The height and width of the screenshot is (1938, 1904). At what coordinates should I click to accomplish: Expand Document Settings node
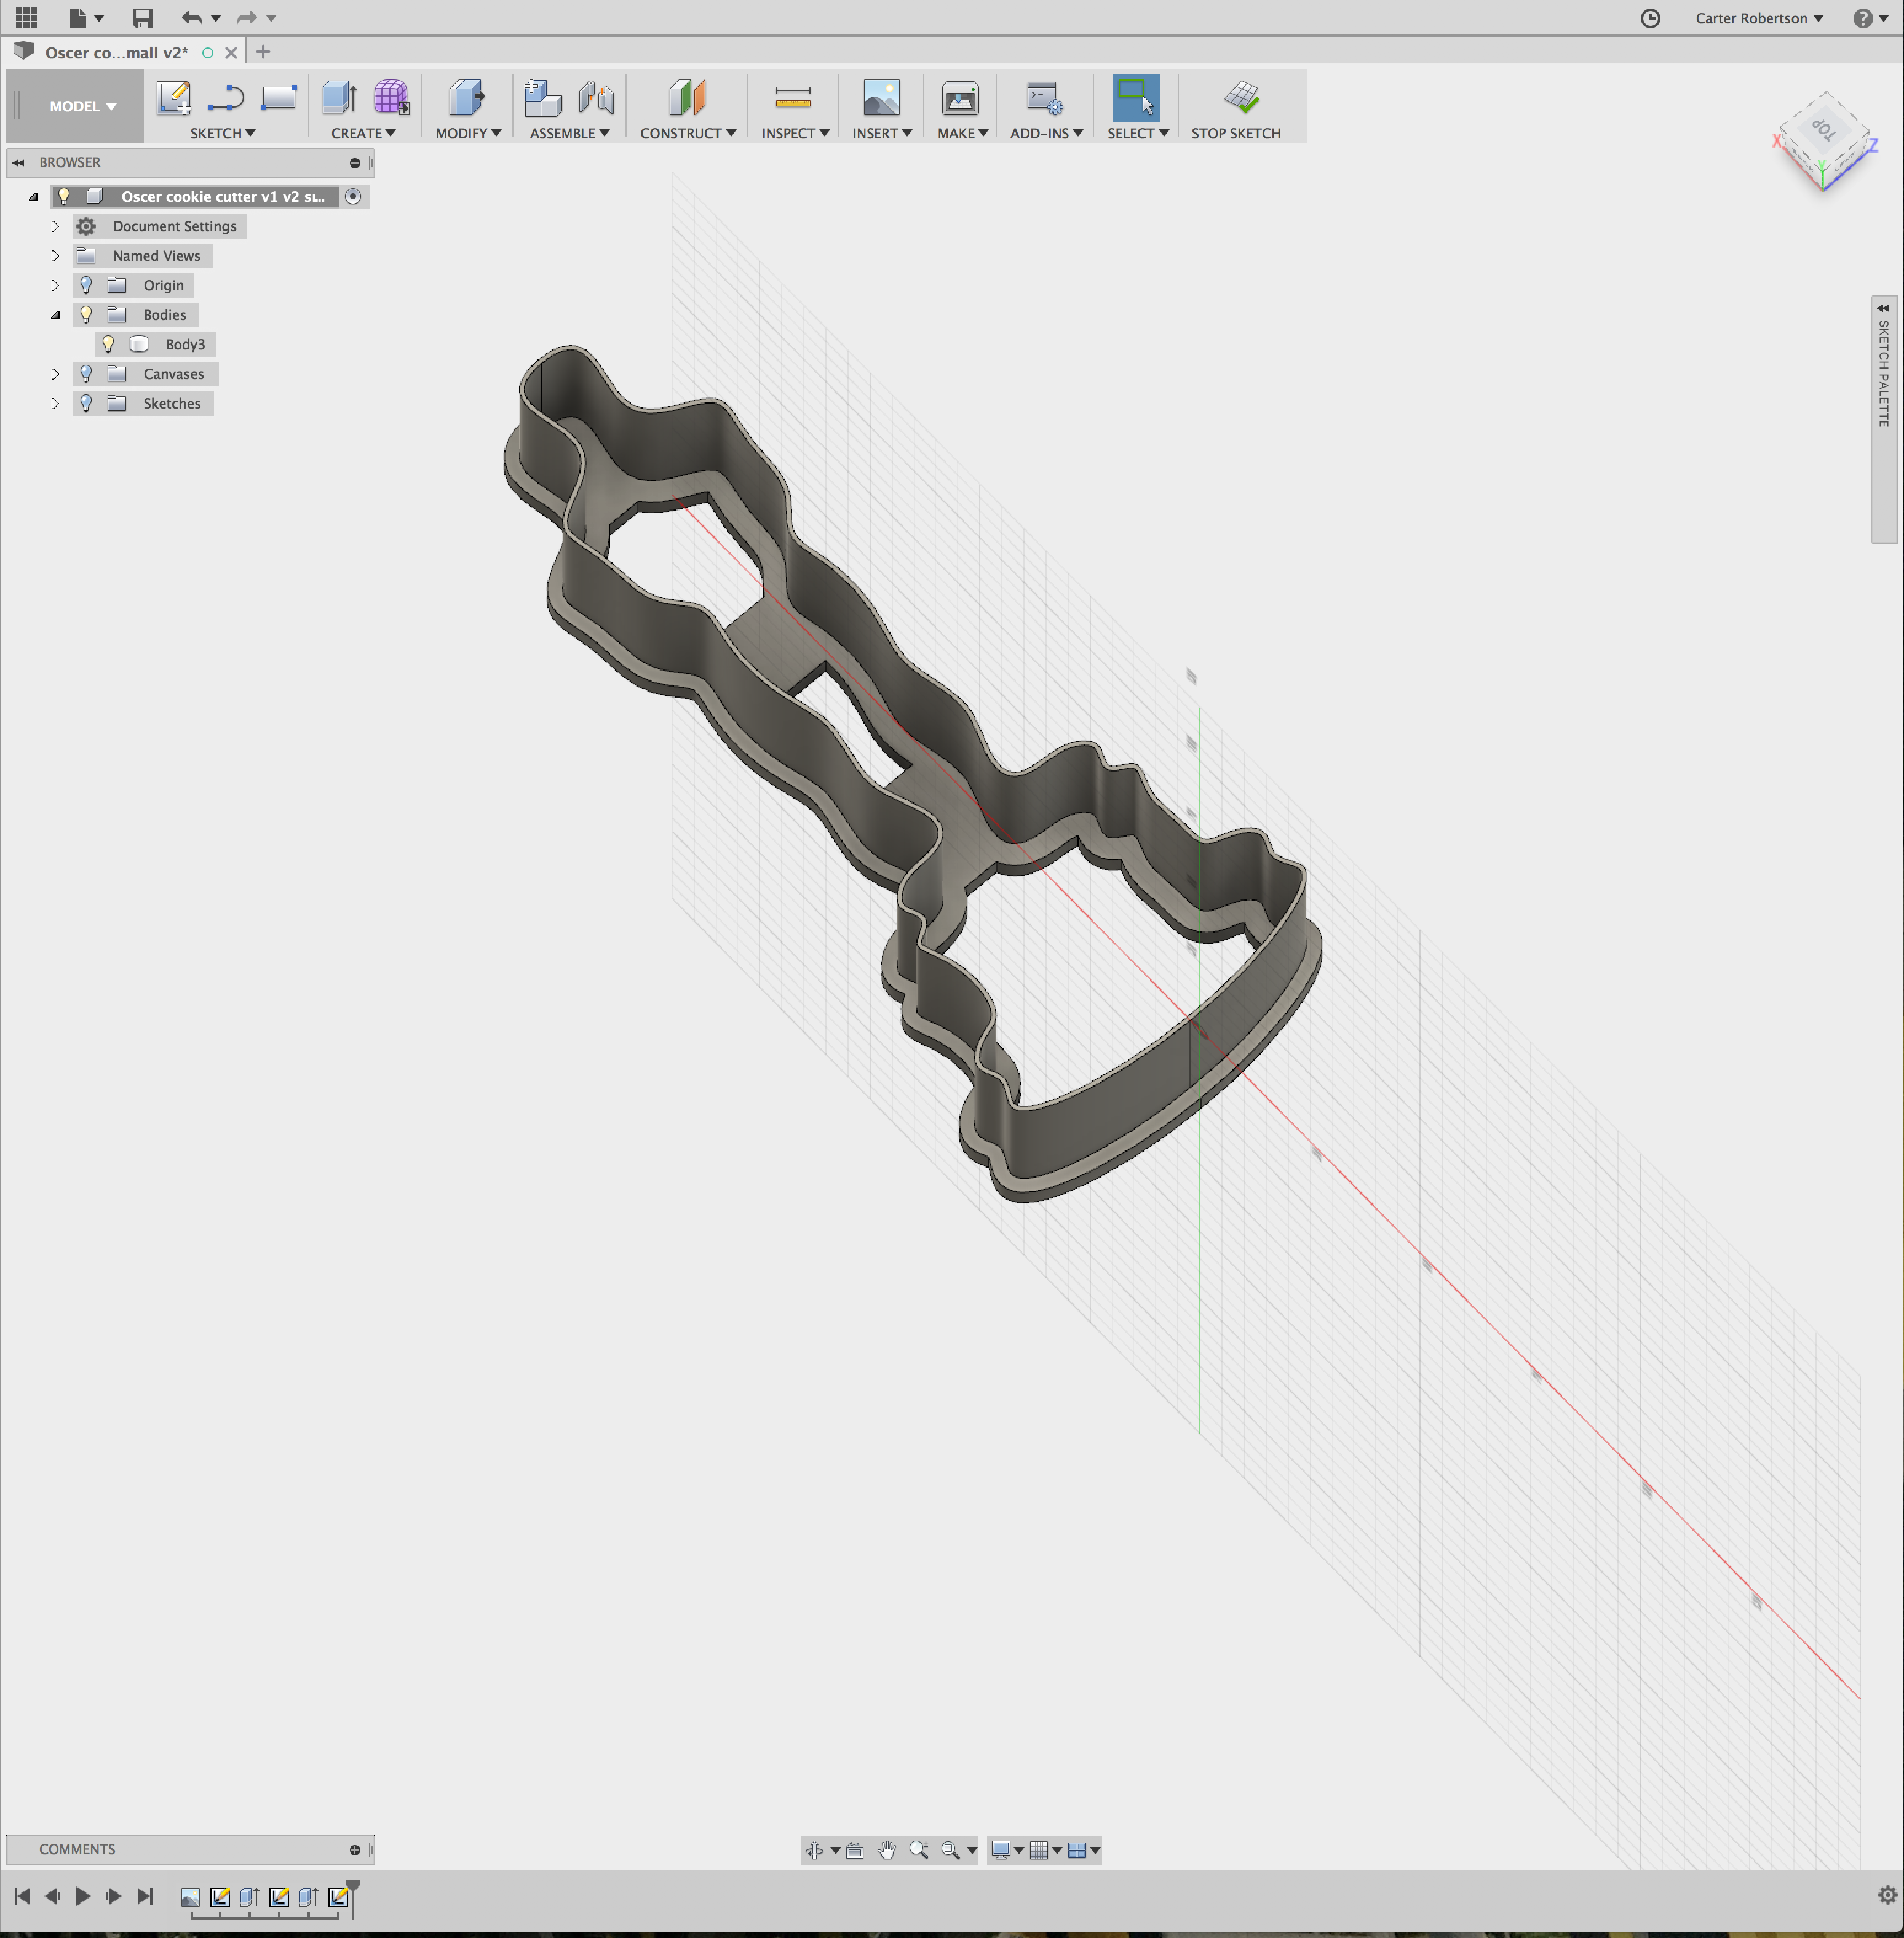pyautogui.click(x=55, y=226)
